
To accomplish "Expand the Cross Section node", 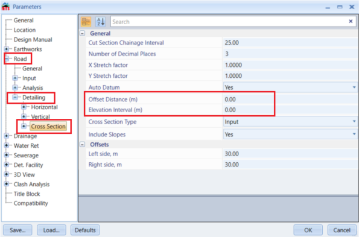I will tap(24, 126).
